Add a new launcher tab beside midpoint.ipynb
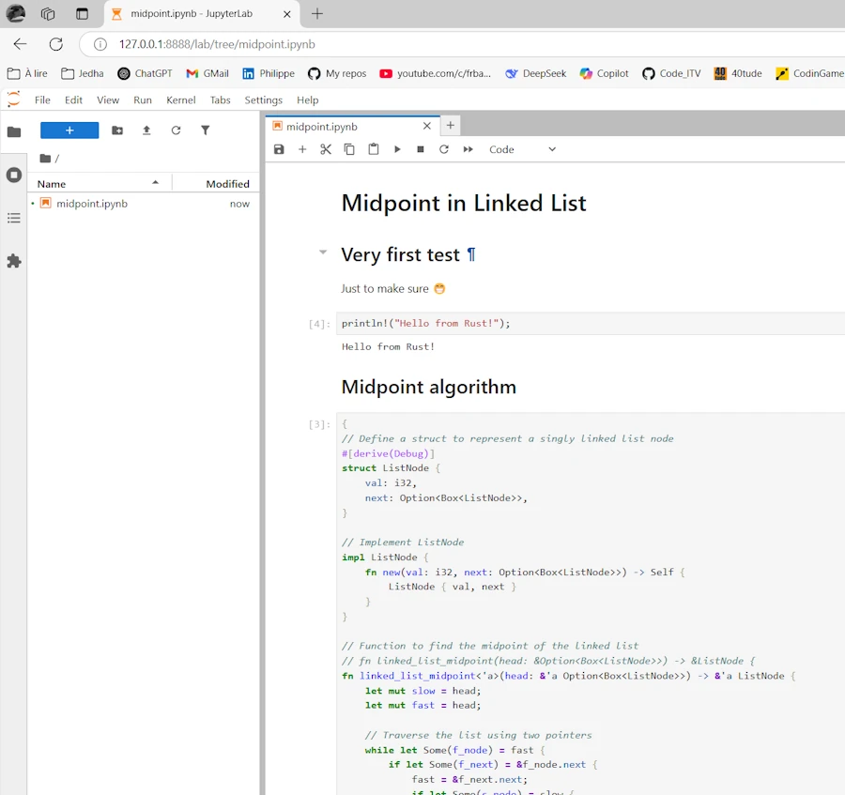845x795 pixels. click(x=451, y=126)
